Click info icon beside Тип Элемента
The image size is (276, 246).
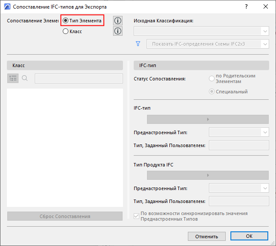117,21
